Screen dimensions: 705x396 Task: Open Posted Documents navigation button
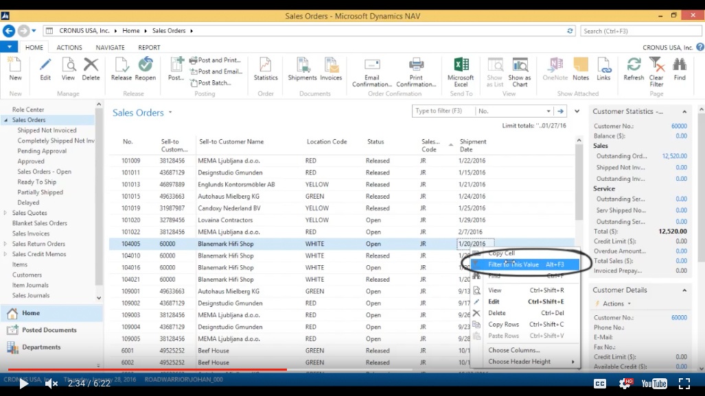51,330
